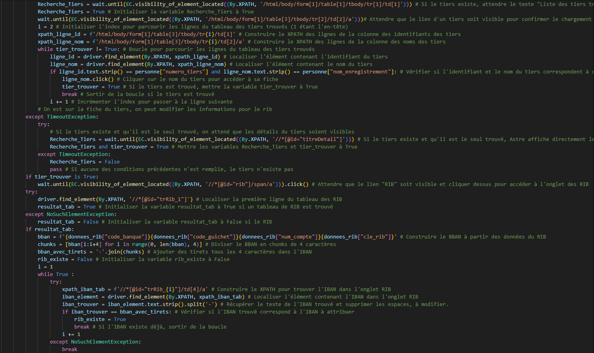Viewport: 594px width, 353px height.
Task: Click the 'rib_existe = True' assignment
Action: tap(100, 319)
